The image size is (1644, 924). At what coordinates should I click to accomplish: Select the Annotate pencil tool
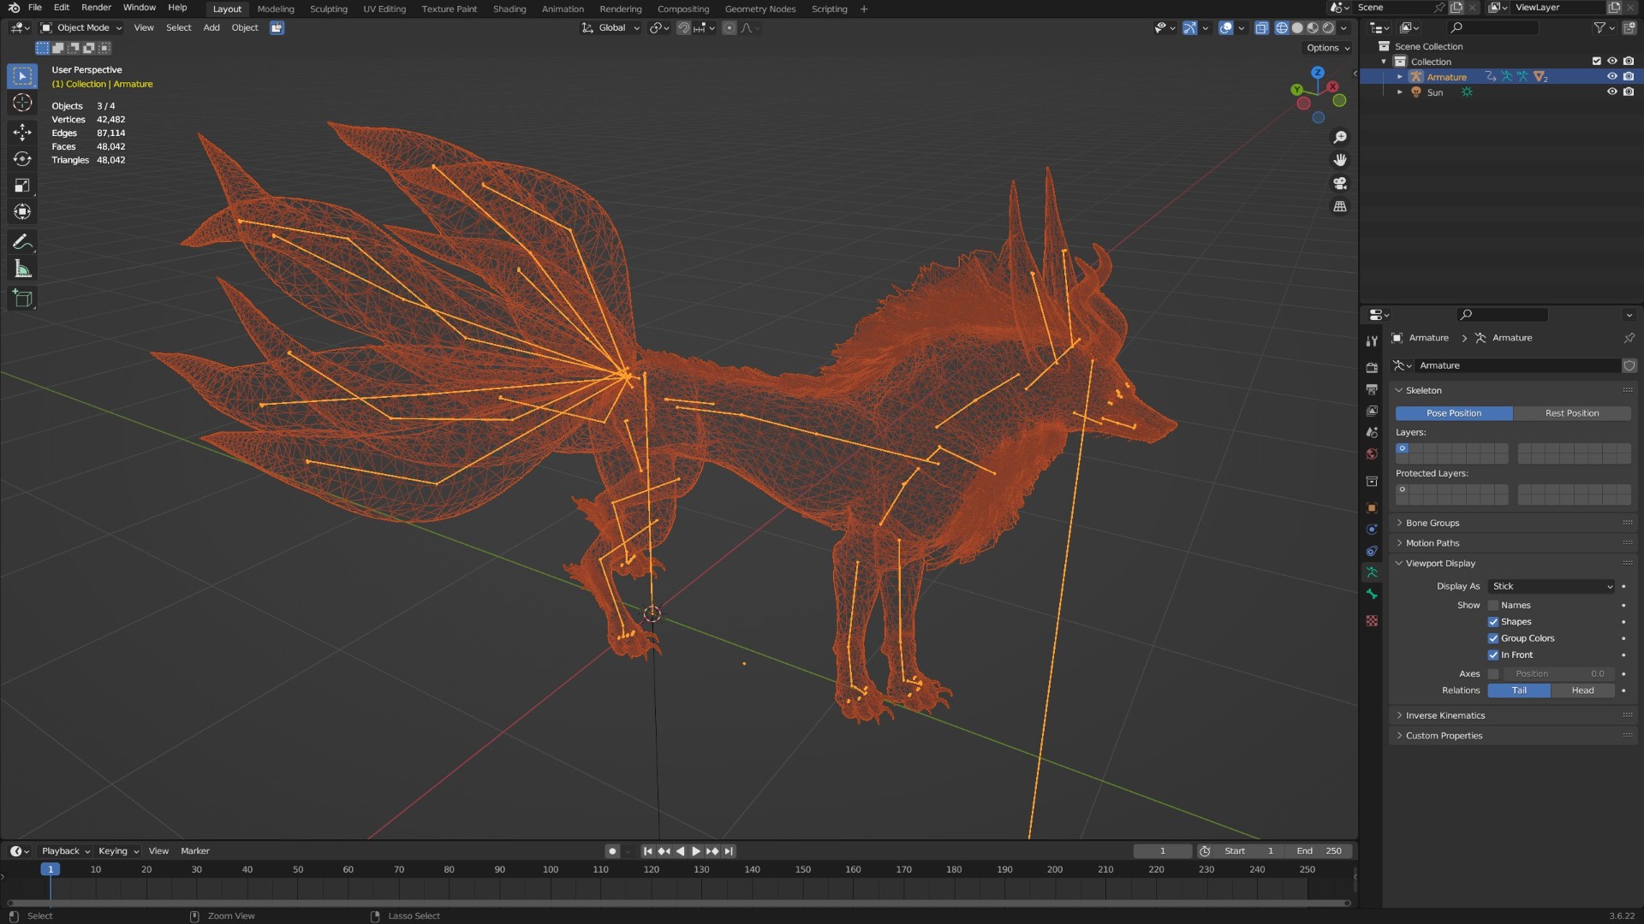coord(22,242)
